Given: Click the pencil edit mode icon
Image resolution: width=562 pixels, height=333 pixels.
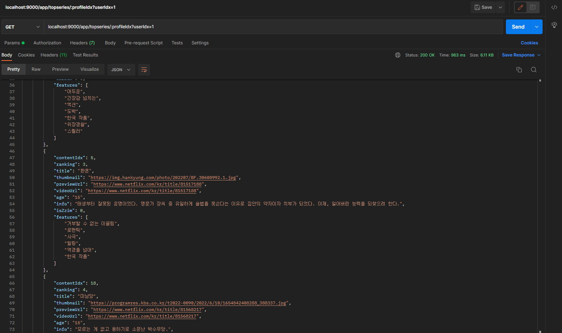Looking at the screenshot, I should (520, 7).
